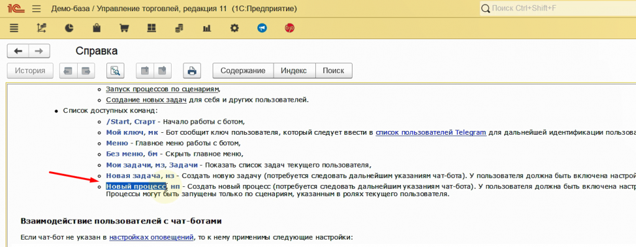636x247 pixels.
Task: Click the Список доступных команд text
Action: 110,110
